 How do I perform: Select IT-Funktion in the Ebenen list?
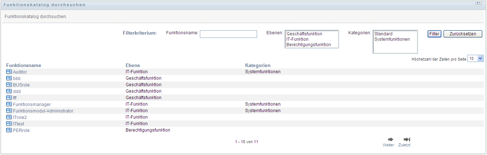(297, 39)
